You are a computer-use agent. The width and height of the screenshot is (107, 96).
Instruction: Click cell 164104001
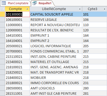17,41
